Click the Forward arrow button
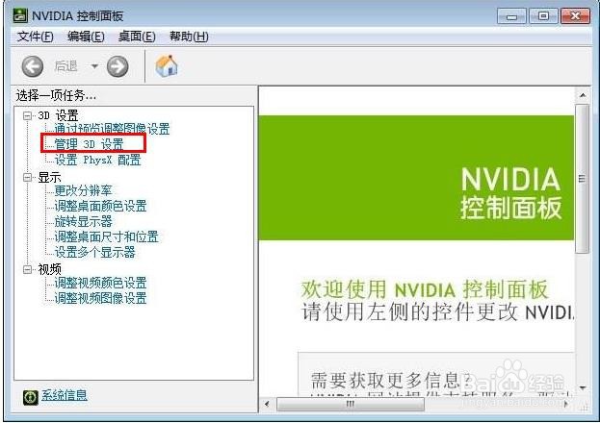Screen dimensions: 600x423 point(117,66)
